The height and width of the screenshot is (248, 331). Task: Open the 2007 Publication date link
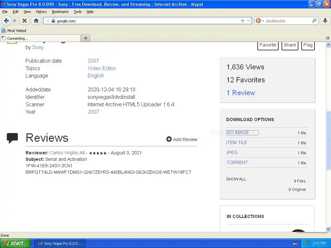click(93, 61)
